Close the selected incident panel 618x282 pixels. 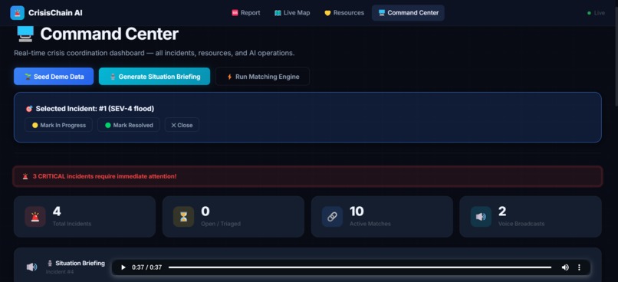coord(182,125)
